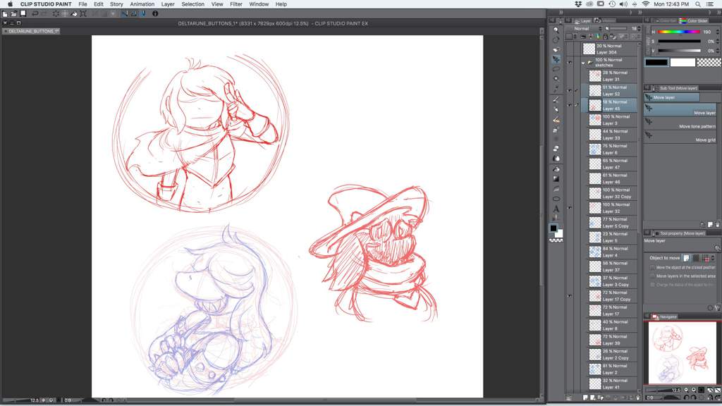Open the Selection menu

(193, 4)
